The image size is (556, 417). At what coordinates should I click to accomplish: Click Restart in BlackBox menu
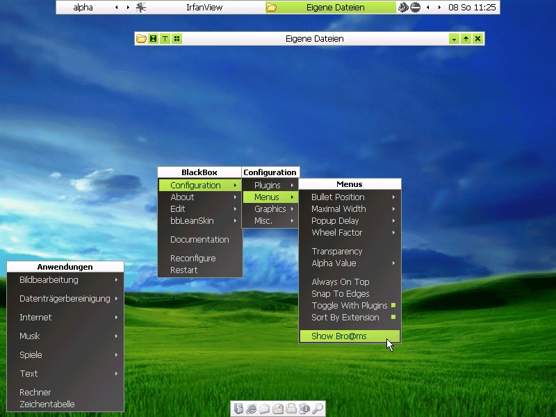coord(200,270)
